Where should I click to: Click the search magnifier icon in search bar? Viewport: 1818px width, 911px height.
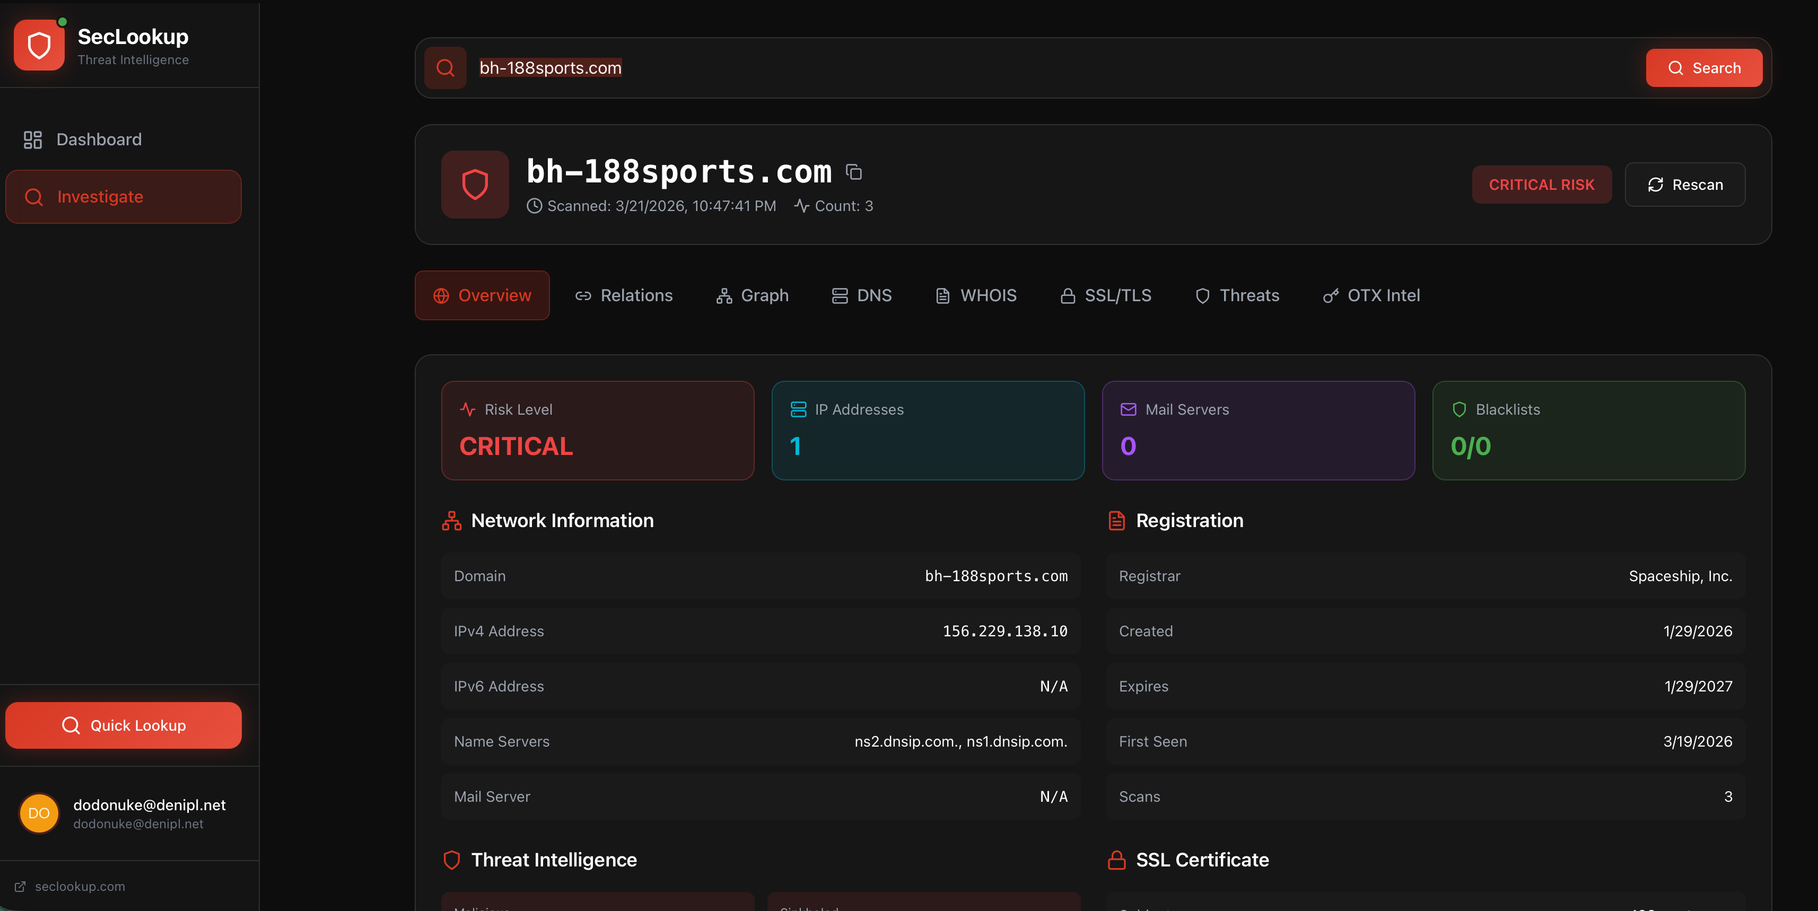445,68
